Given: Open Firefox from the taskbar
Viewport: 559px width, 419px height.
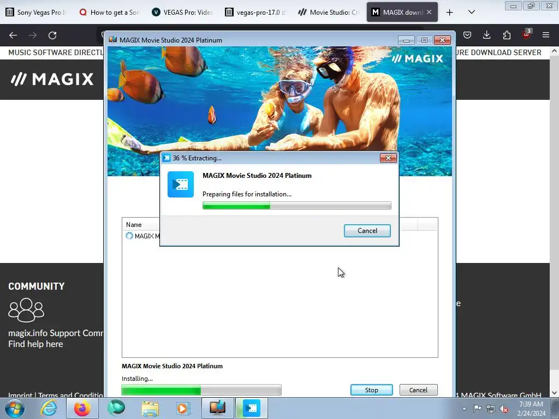Looking at the screenshot, I should (x=82, y=408).
